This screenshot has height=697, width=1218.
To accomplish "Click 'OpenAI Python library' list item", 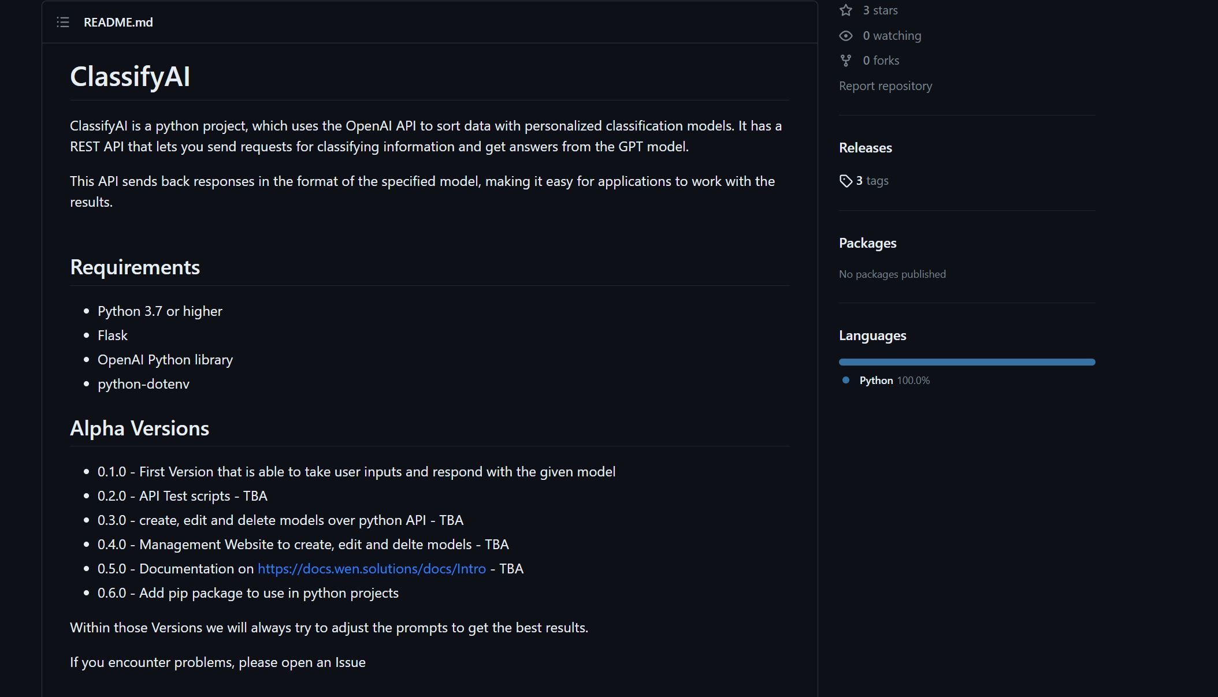I will (165, 360).
